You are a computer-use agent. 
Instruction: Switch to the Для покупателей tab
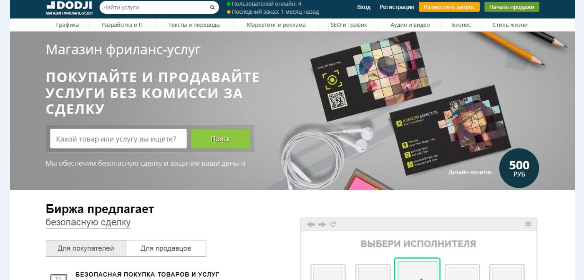(86, 248)
